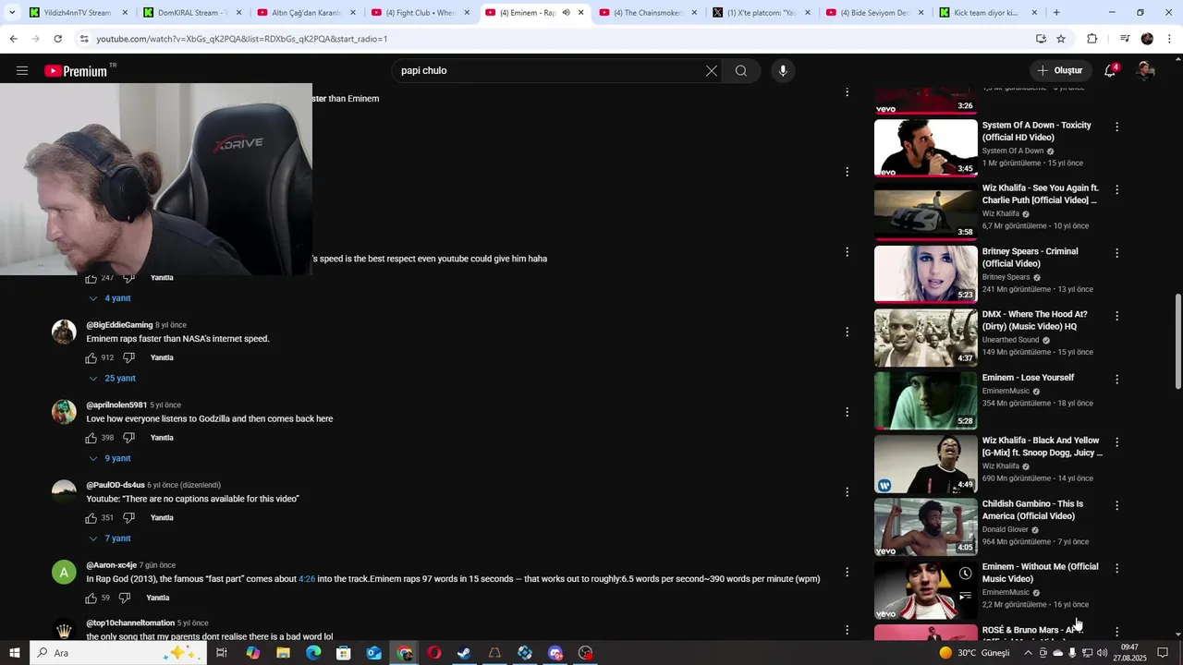Reply to BigEddieGaming with Yanıtla
1183x665 pixels.
pyautogui.click(x=162, y=357)
